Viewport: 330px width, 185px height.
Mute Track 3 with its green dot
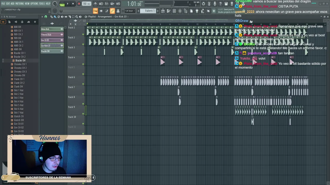pos(83,54)
